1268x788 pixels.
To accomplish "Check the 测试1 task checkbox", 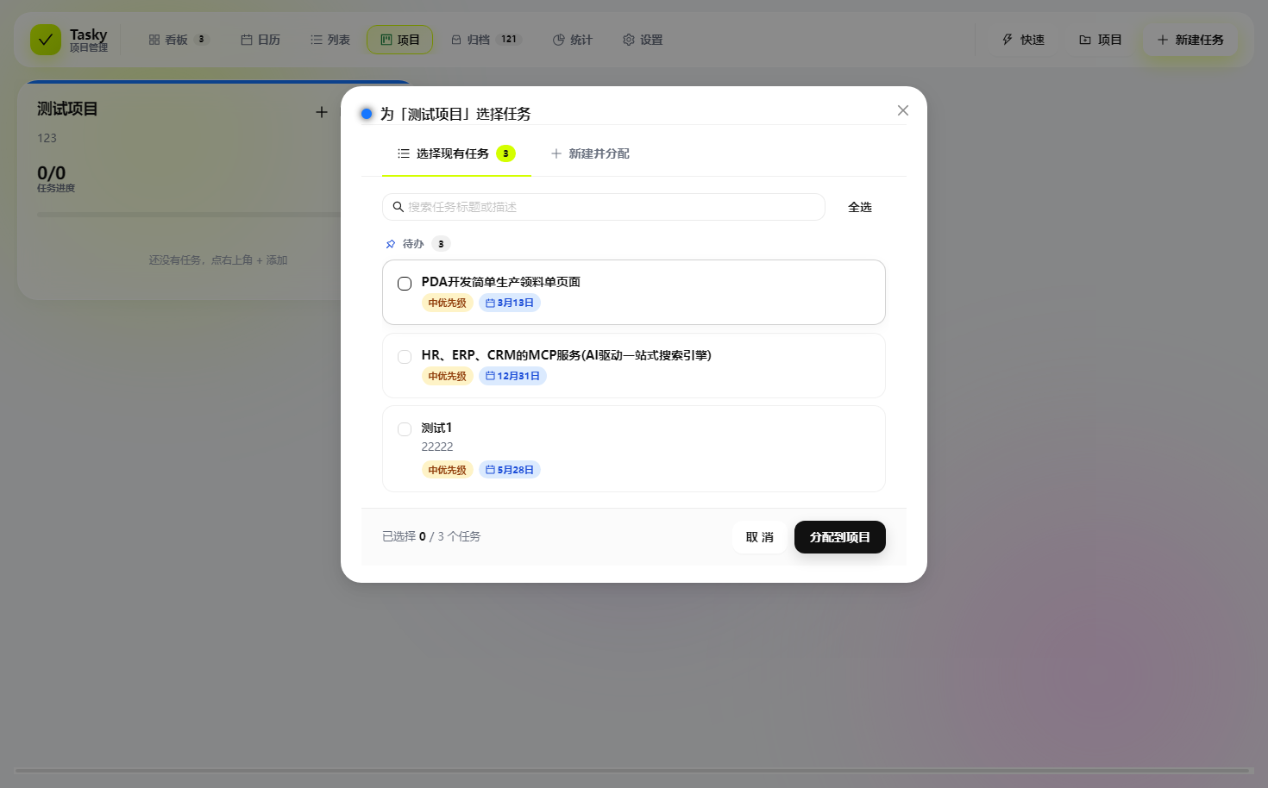I will (x=405, y=429).
